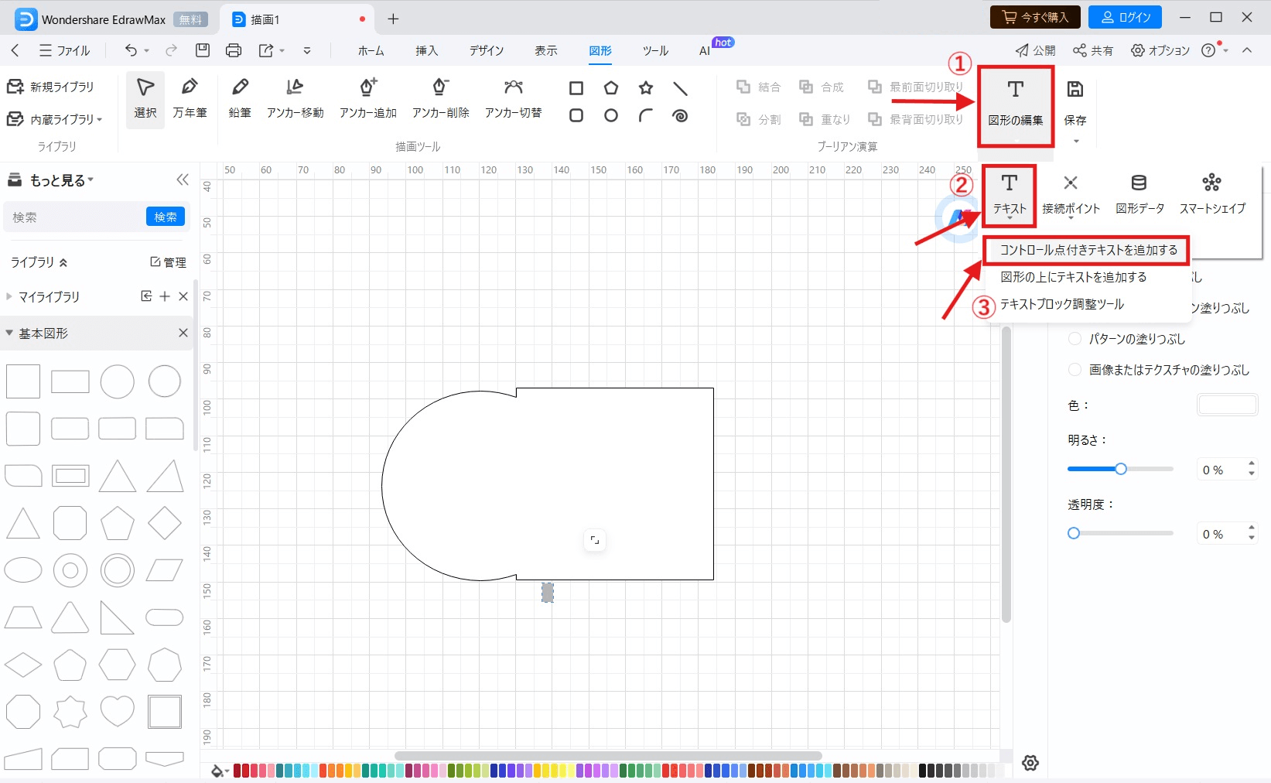Collapse the ribbon with chevron
This screenshot has width=1271, height=783.
1247,50
